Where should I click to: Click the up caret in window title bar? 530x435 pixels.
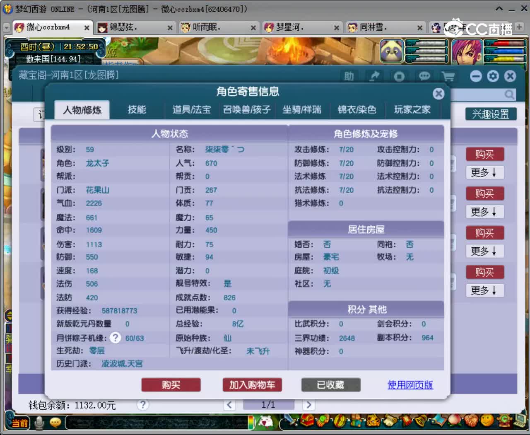(499, 9)
